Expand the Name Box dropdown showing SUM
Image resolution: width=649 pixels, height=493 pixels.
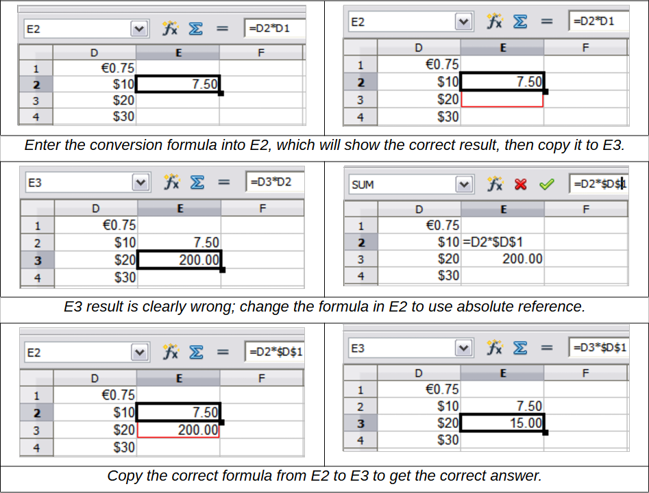[x=464, y=184]
